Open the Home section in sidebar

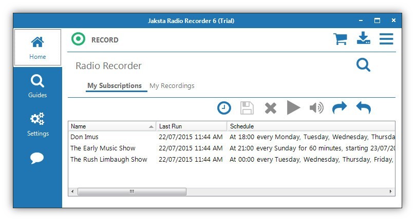click(x=37, y=48)
